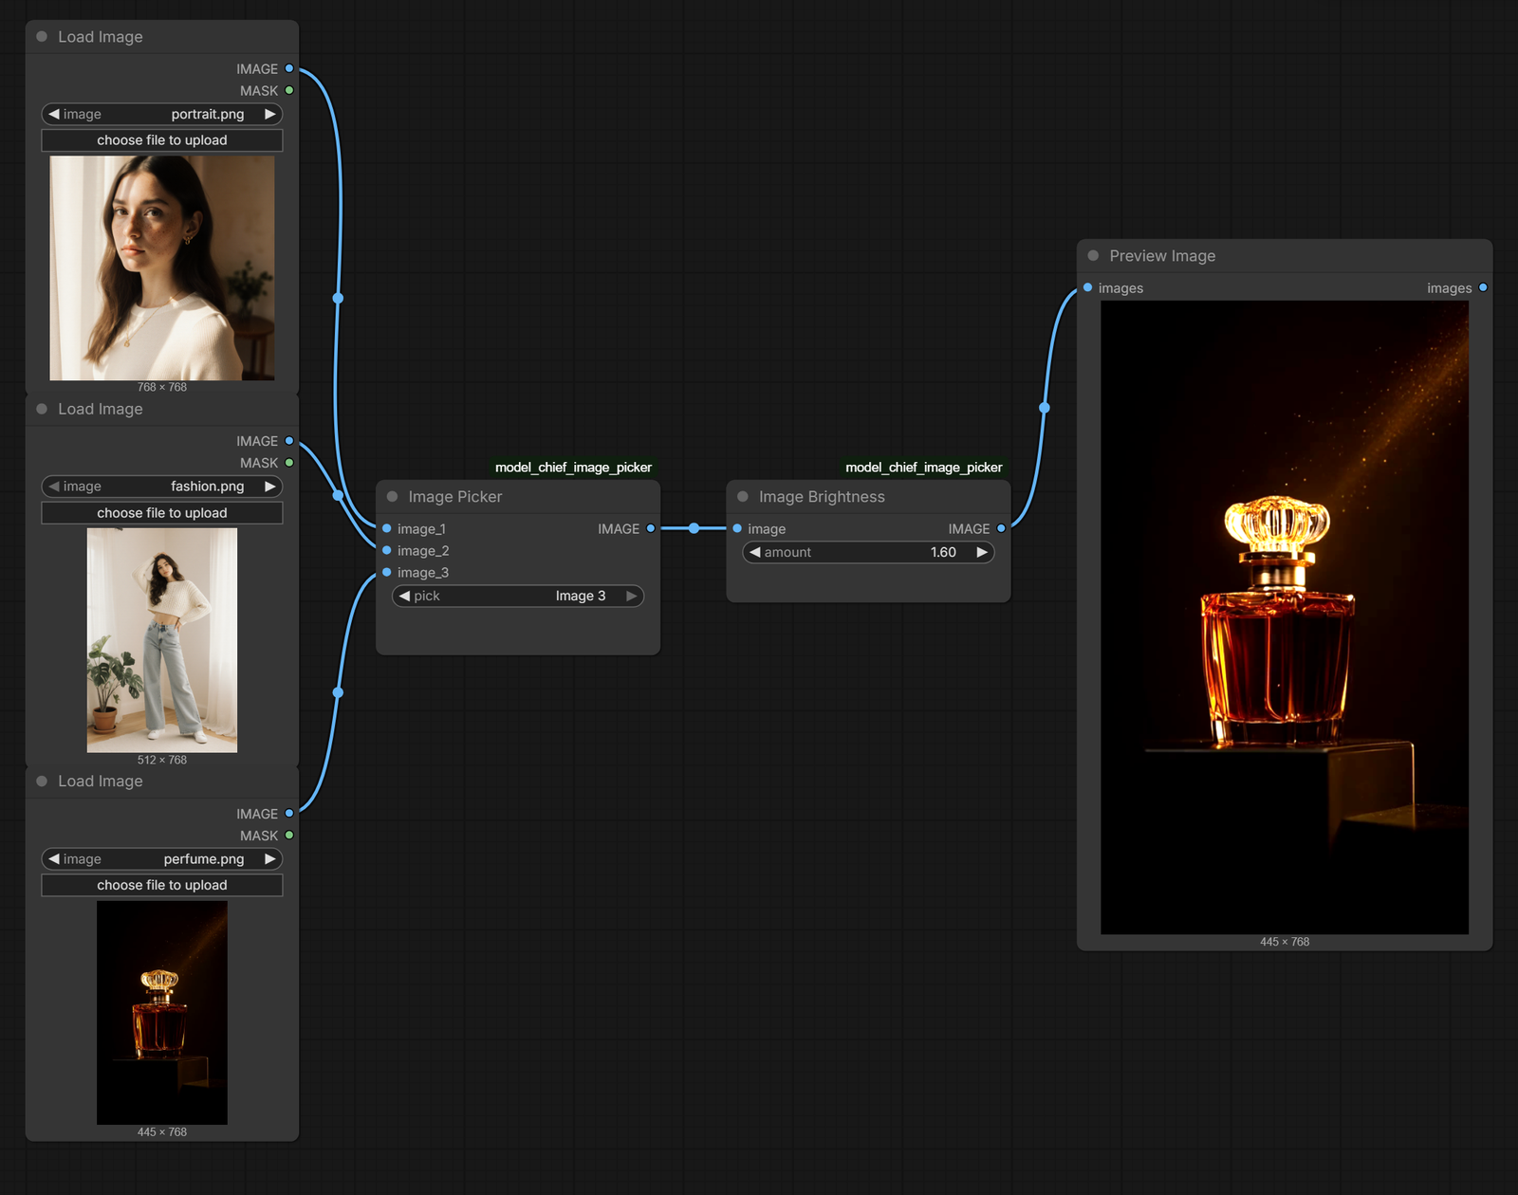Click the MASK output port of the portrait Load Image node
The image size is (1518, 1195).
[289, 91]
